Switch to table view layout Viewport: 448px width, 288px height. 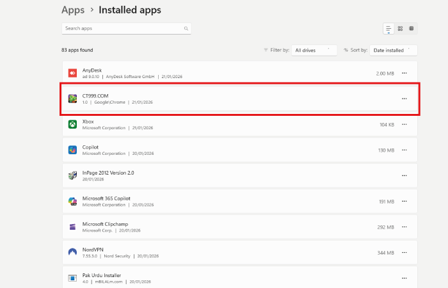click(411, 29)
